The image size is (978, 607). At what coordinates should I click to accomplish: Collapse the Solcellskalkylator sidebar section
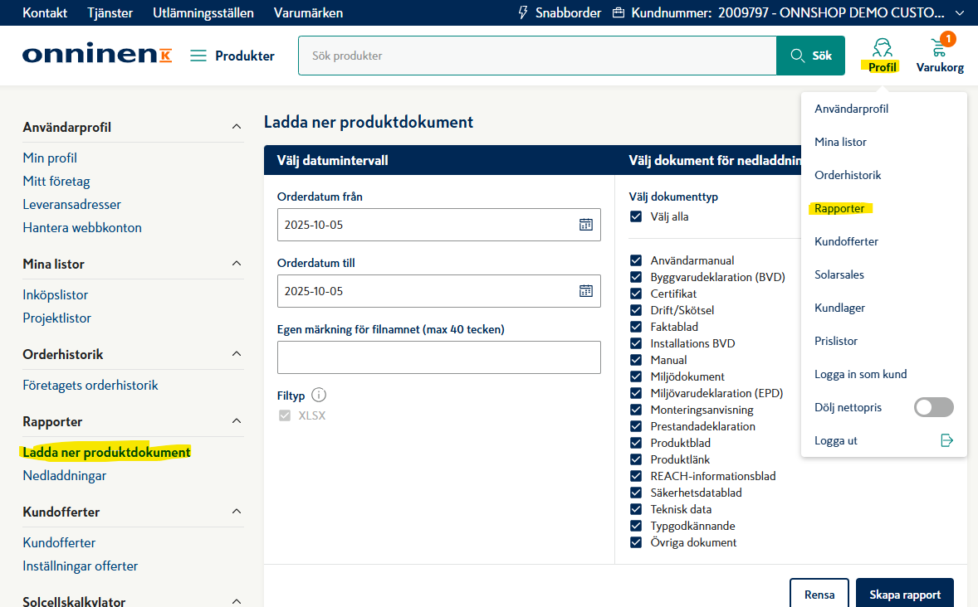point(237,601)
